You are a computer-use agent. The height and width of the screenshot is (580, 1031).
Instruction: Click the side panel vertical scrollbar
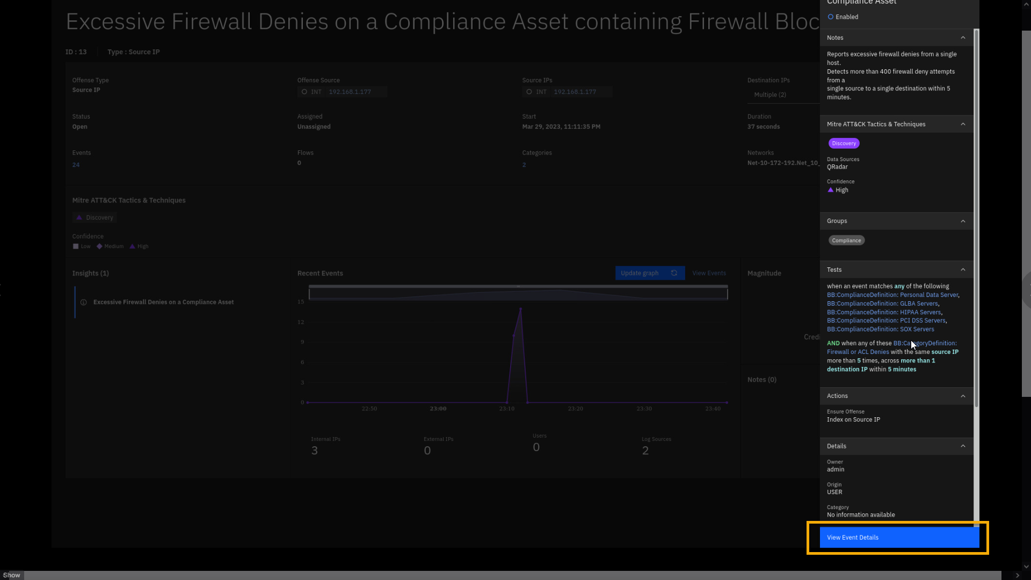point(976,215)
